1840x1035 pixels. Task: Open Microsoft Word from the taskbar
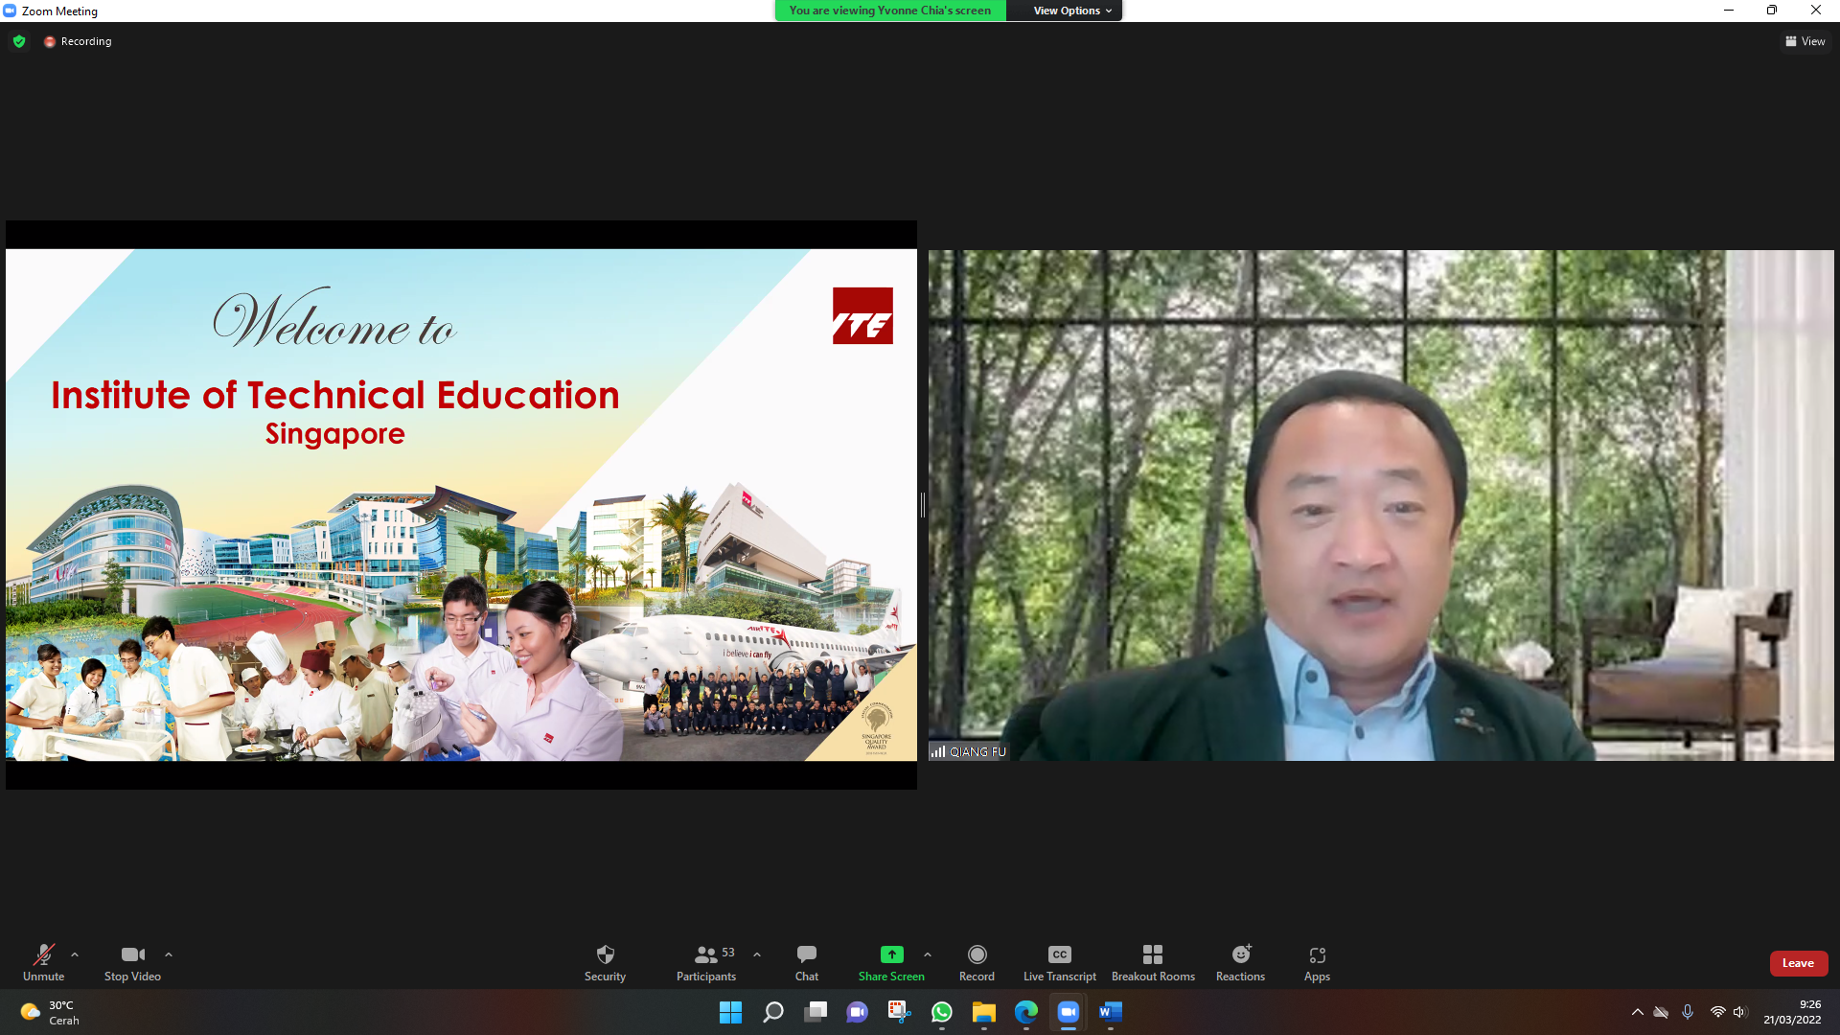click(1110, 1012)
